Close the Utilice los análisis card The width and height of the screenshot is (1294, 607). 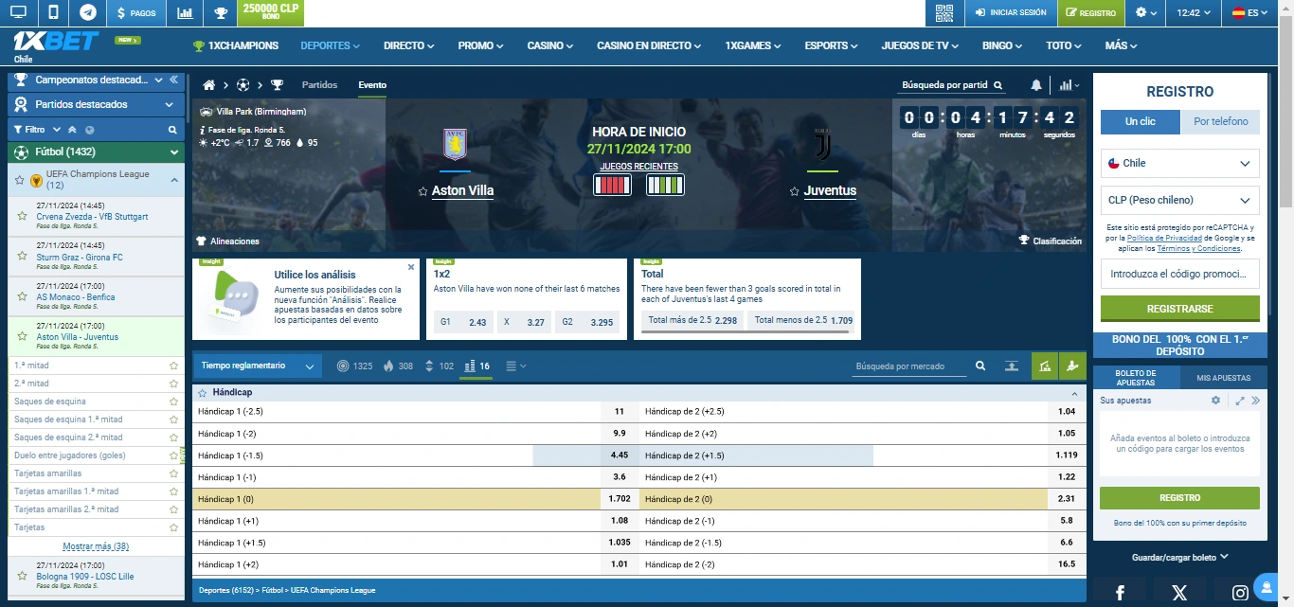point(411,267)
